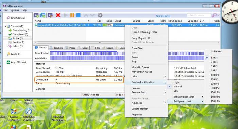This screenshot has height=129, width=238.
Task: Click the Move Up Queue toolbar arrow
Action: click(86, 15)
